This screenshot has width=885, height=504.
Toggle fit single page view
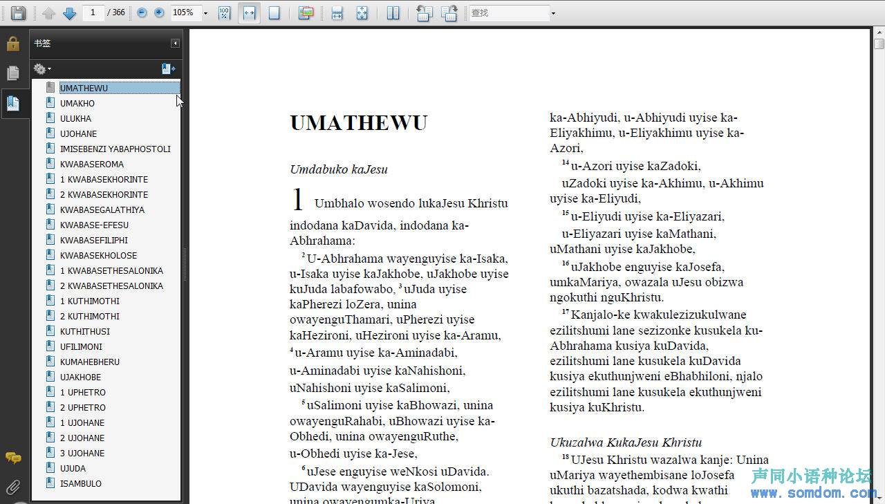[x=274, y=13]
